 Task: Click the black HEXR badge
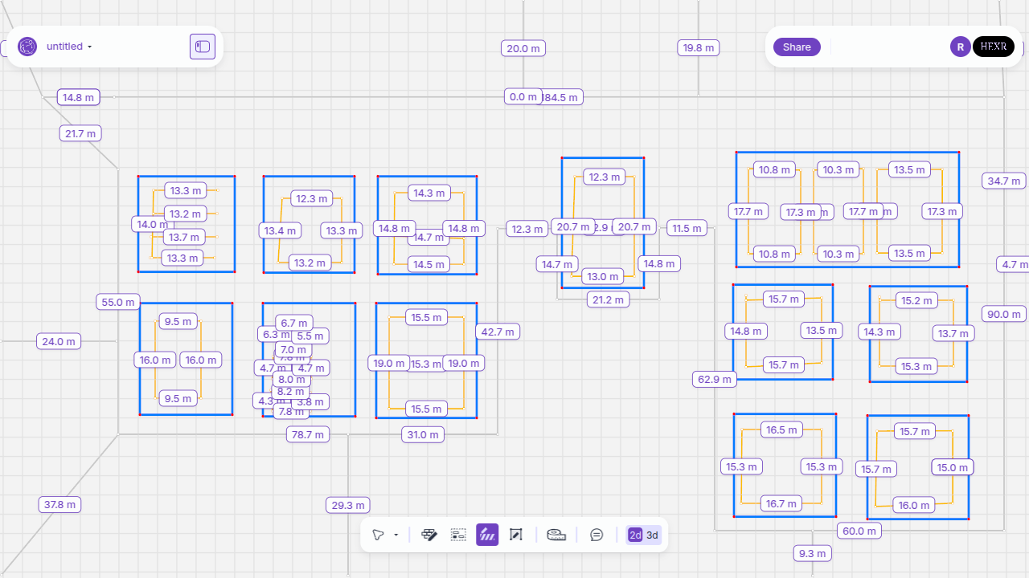pos(994,47)
